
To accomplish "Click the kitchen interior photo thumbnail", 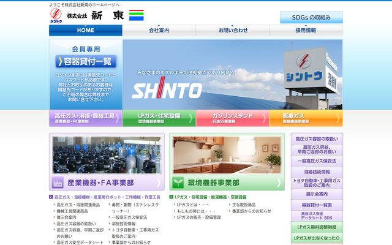I will (227, 155).
